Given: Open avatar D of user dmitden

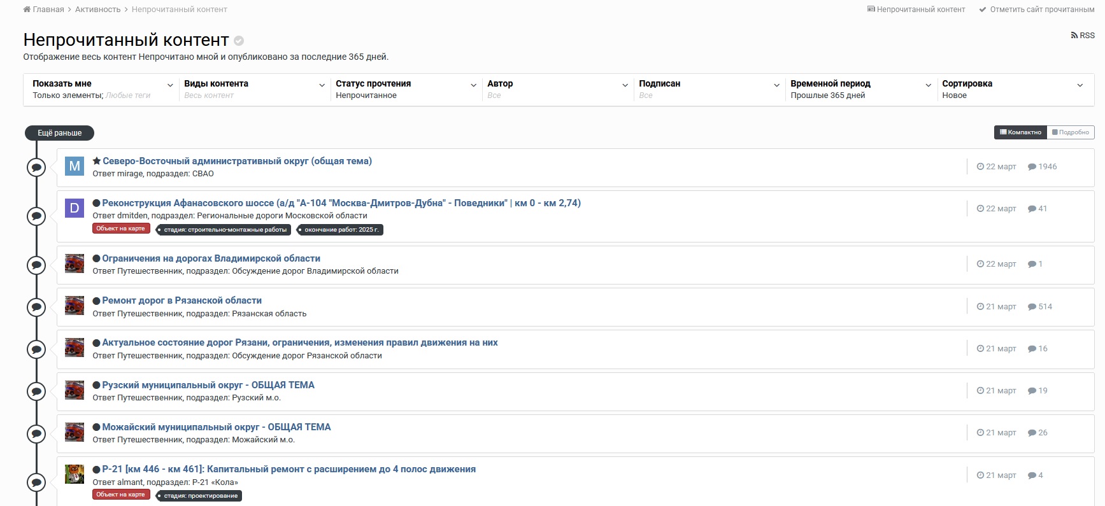Looking at the screenshot, I should point(75,208).
